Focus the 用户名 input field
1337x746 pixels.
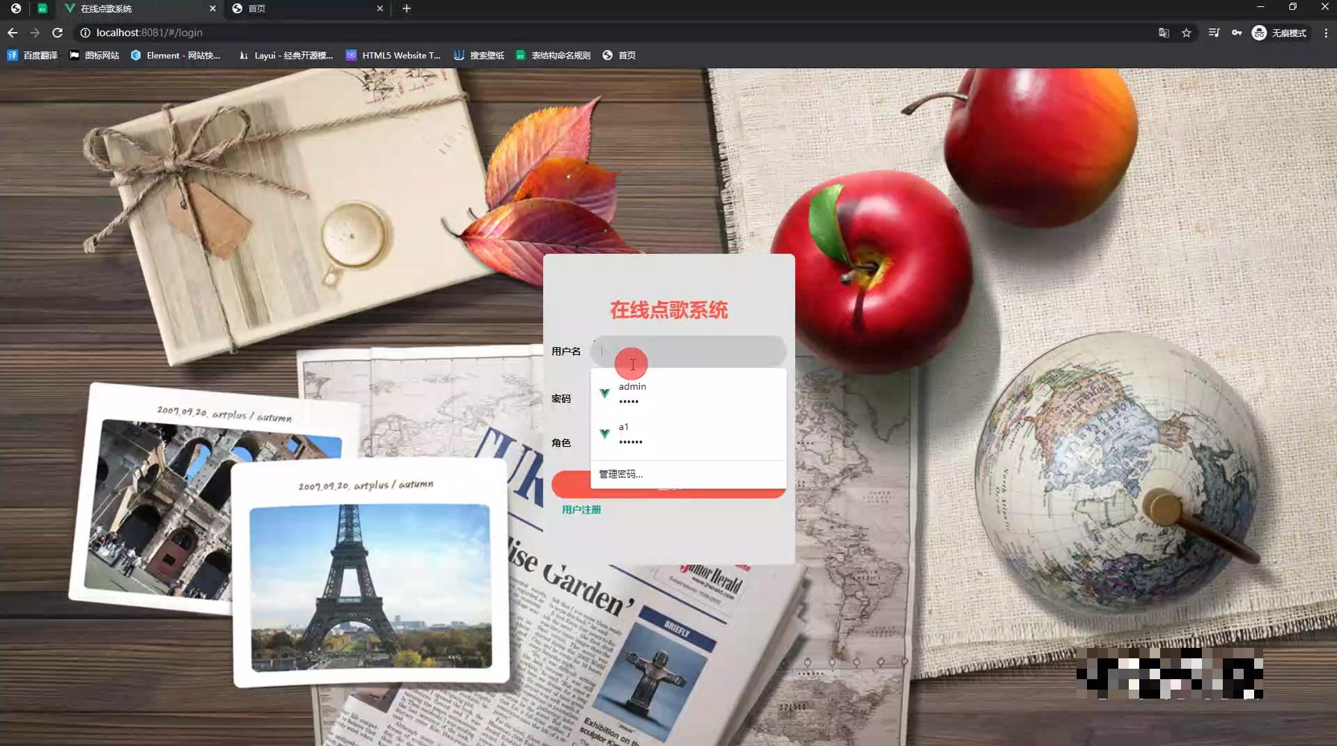click(689, 351)
